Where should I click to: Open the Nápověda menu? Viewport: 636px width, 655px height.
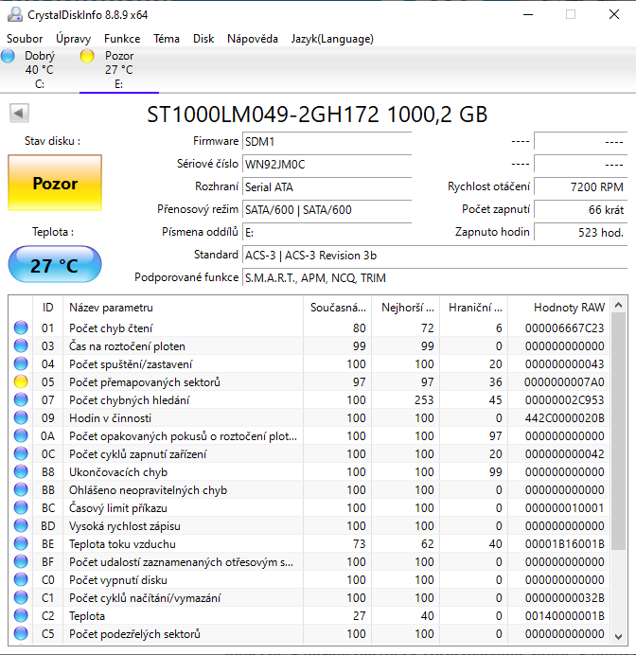(x=252, y=39)
